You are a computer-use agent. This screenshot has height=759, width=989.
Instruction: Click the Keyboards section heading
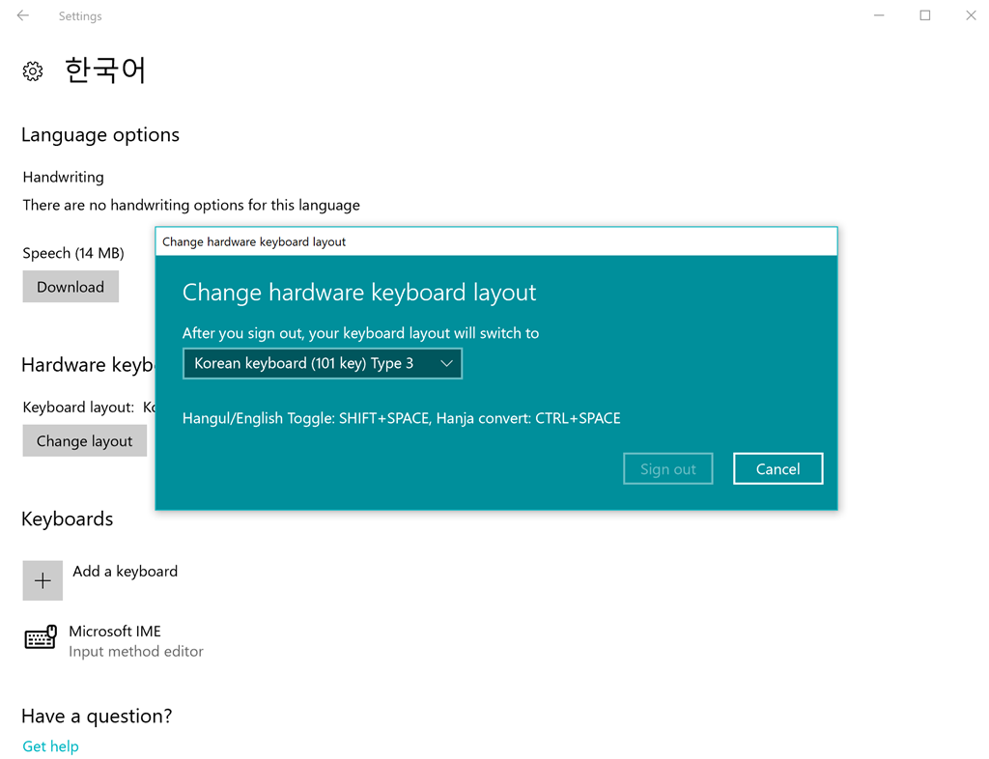pos(68,519)
